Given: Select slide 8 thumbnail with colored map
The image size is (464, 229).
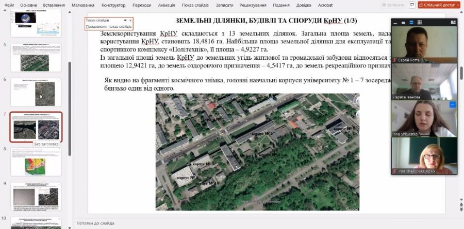Looking at the screenshot, I should (x=36, y=162).
